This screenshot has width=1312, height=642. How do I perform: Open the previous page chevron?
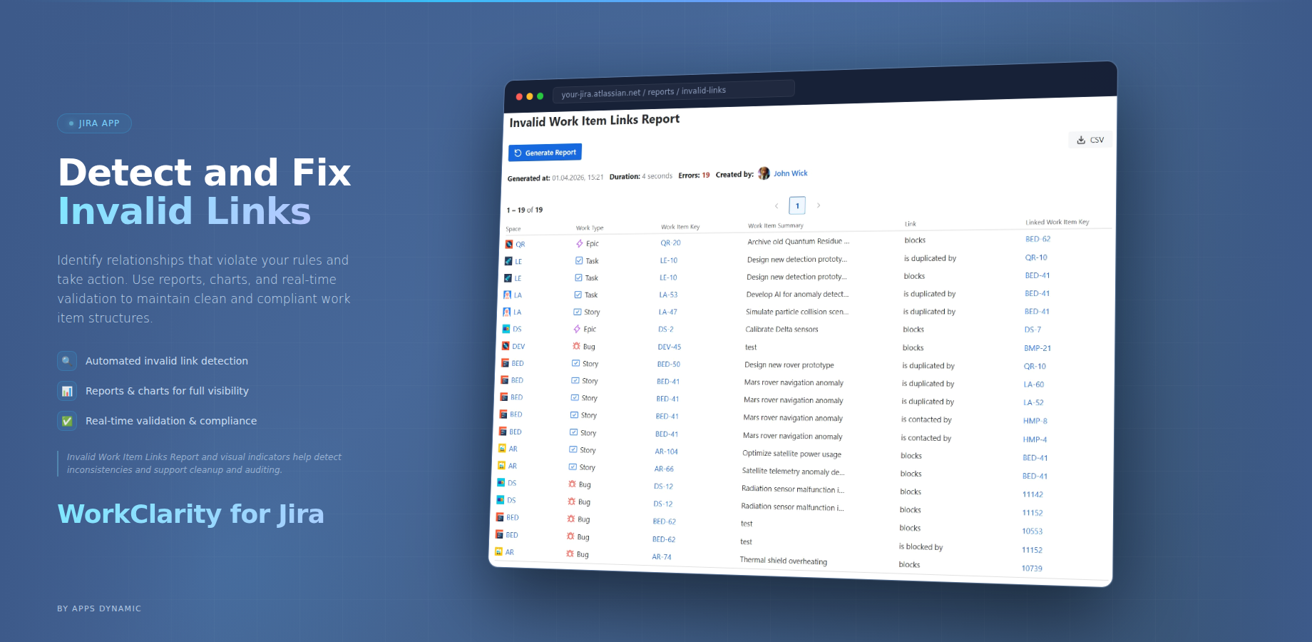coord(777,205)
